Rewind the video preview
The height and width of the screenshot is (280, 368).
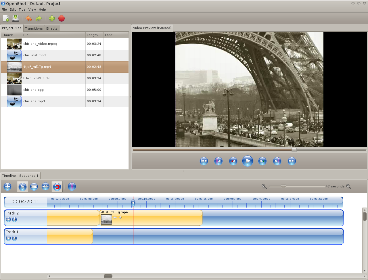(233, 161)
